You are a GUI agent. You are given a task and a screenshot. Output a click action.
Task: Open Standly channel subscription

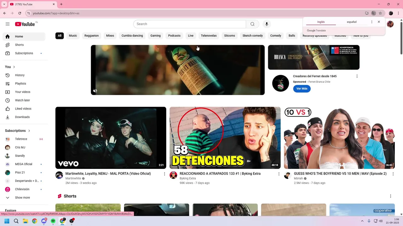pos(24,156)
